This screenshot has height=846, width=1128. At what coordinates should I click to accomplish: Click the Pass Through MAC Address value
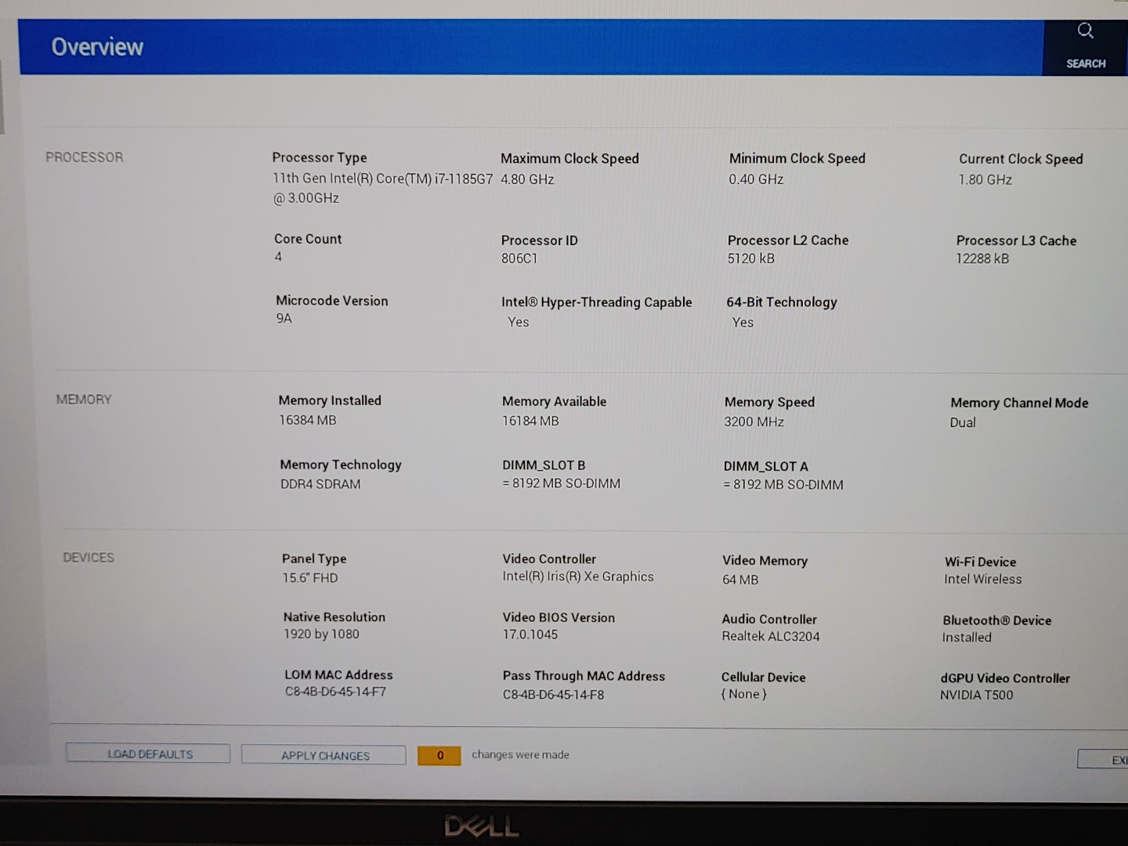click(553, 695)
